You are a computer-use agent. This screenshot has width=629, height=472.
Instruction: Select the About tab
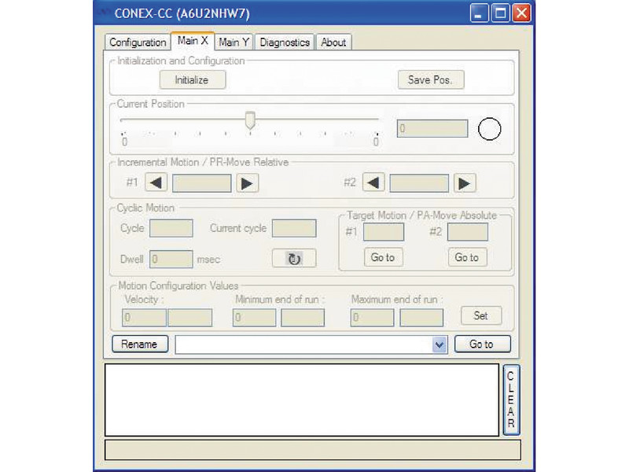click(x=333, y=42)
